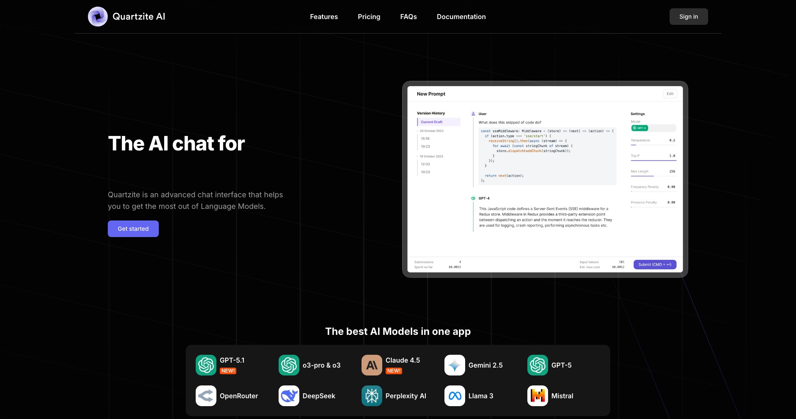Screen dimensions: 796x419
Task: Click the "20 October 2023" date
Action: (x=432, y=131)
